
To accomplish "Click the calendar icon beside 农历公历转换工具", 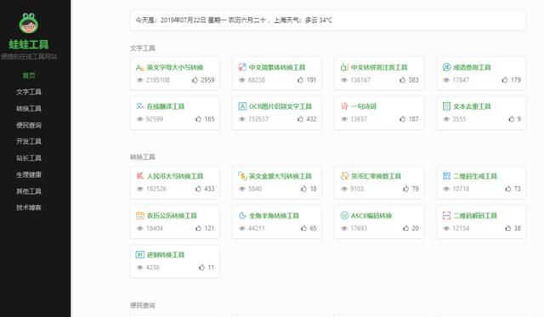I will [139, 215].
